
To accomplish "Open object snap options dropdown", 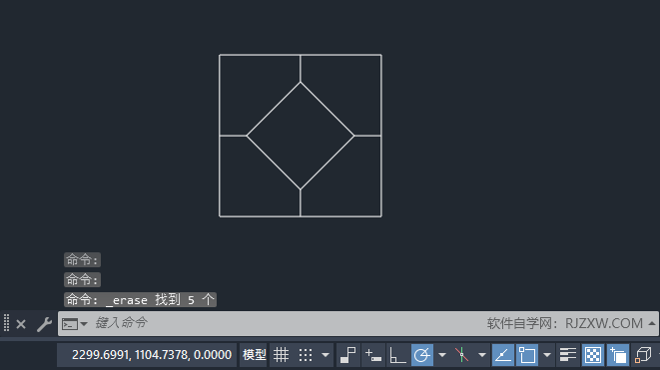I will (547, 355).
